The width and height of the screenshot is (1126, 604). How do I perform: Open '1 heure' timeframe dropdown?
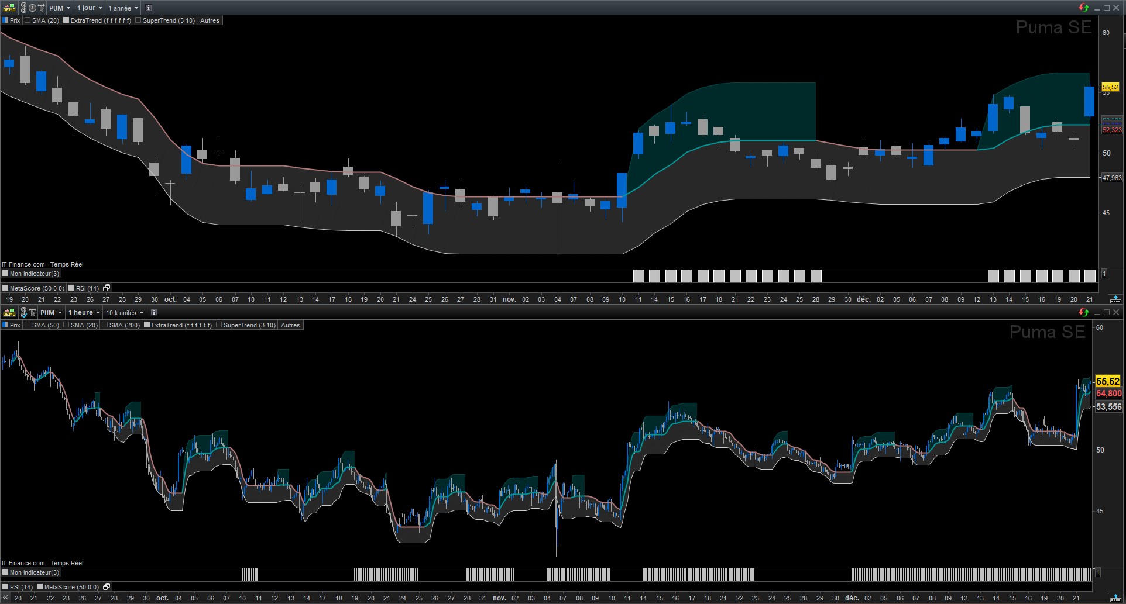[x=84, y=313]
